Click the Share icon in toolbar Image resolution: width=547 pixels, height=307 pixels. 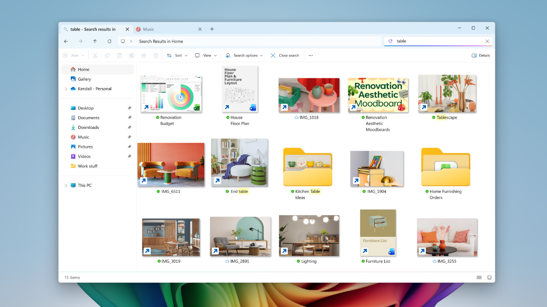point(144,55)
